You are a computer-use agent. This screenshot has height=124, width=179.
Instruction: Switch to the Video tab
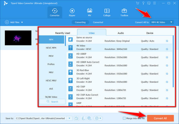tap(92, 32)
